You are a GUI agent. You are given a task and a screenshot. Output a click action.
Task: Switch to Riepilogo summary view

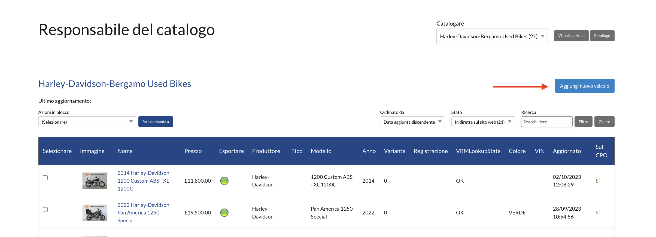point(602,36)
